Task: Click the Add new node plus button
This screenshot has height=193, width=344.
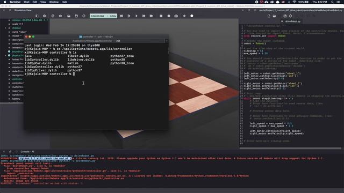Action: click(x=44, y=16)
